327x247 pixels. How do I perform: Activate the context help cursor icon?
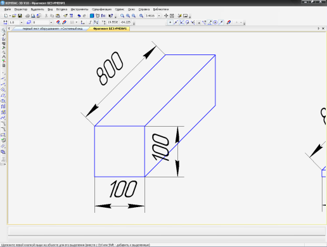coord(111,16)
